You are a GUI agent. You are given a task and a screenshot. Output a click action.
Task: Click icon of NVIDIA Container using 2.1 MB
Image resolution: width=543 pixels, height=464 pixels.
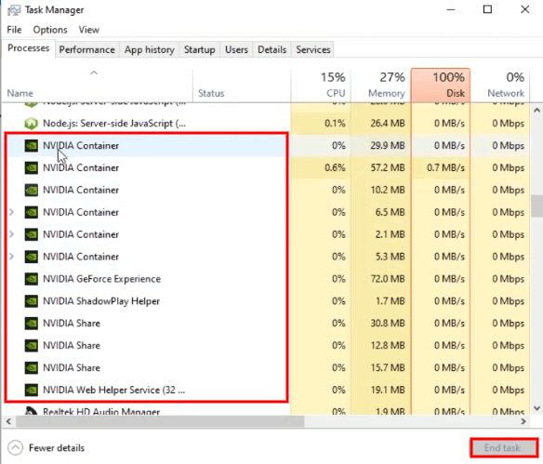[32, 234]
